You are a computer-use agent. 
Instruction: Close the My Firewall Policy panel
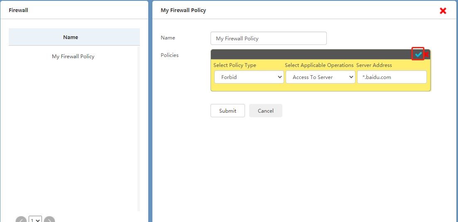(443, 11)
